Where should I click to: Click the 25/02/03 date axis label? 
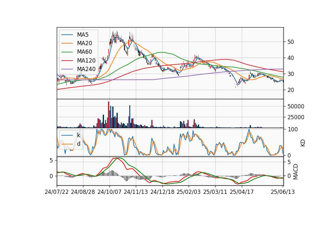(x=189, y=192)
